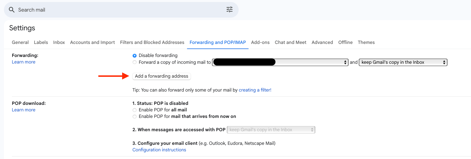This screenshot has width=471, height=159.
Task: Open the forwarding address dropdown
Action: tap(280, 62)
